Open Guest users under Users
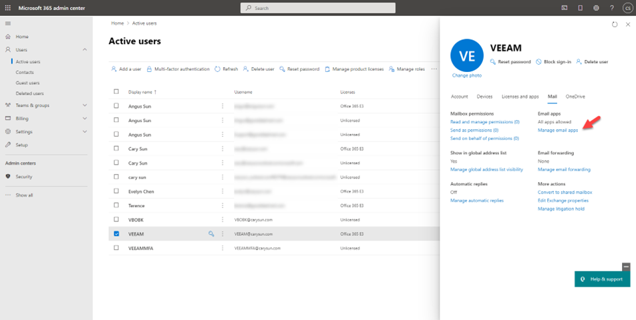 [x=27, y=83]
